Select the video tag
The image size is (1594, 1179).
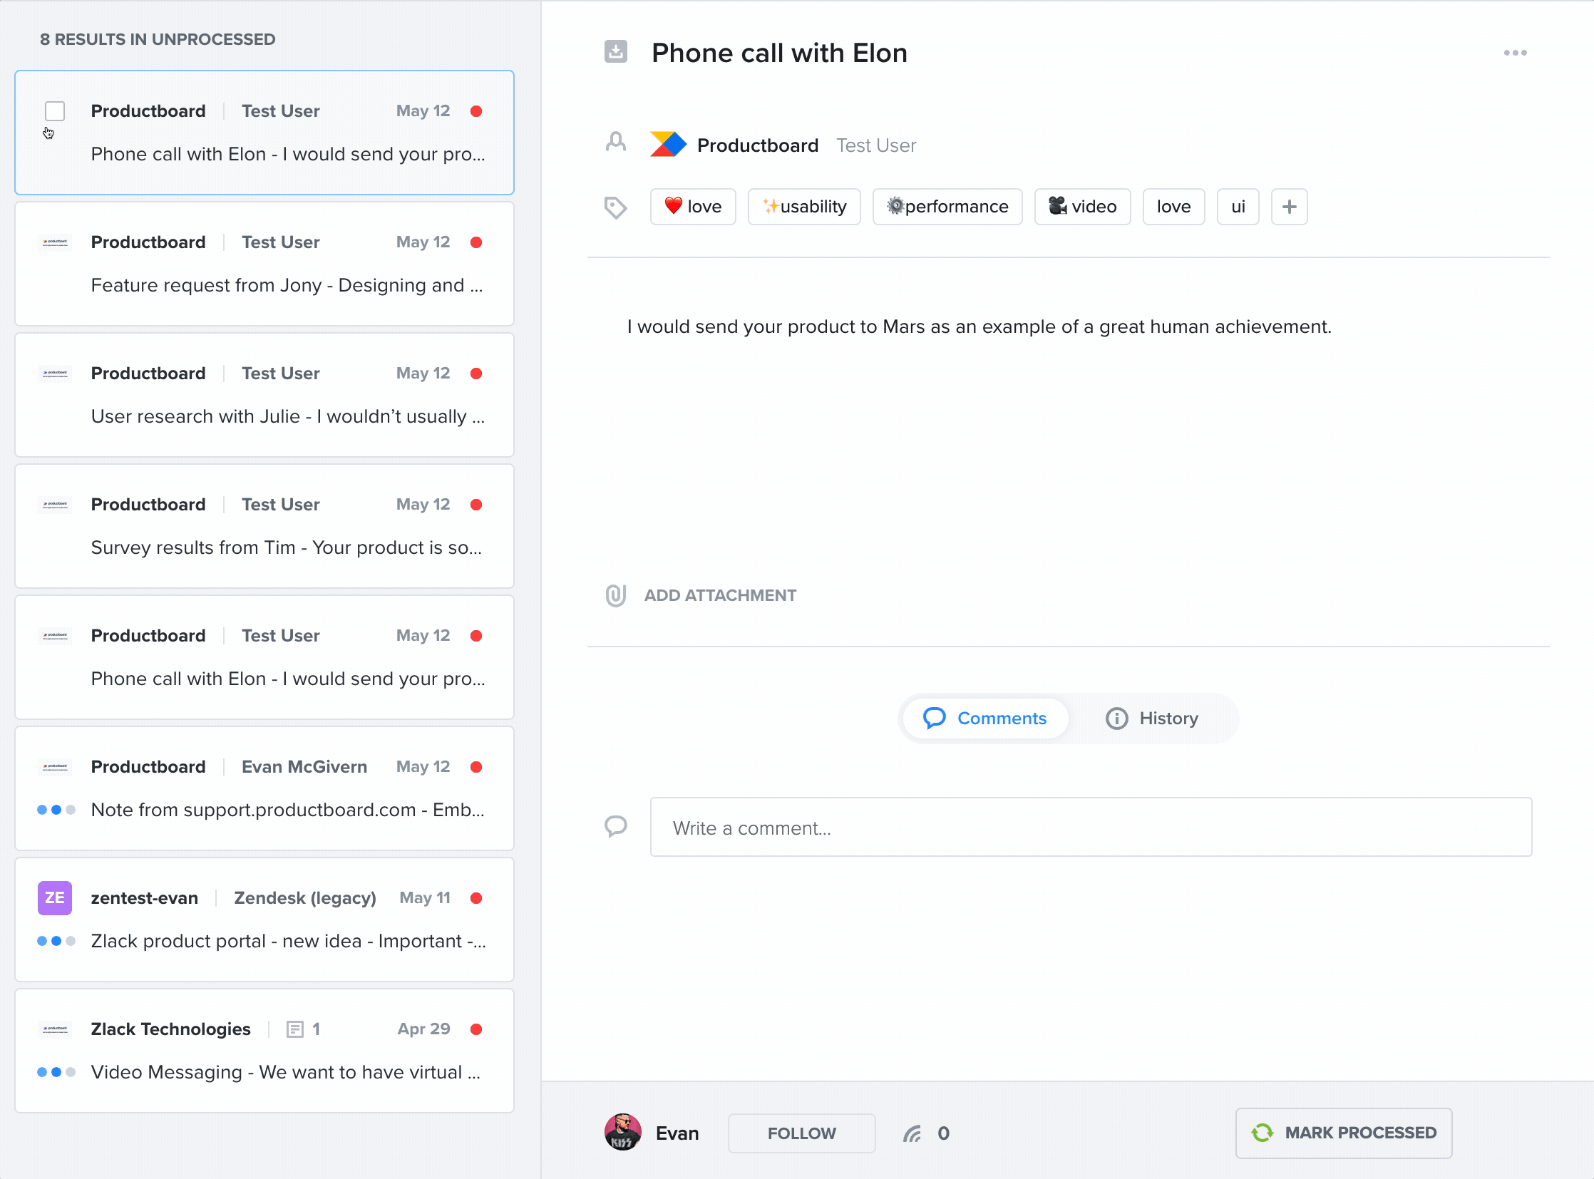[1082, 207]
